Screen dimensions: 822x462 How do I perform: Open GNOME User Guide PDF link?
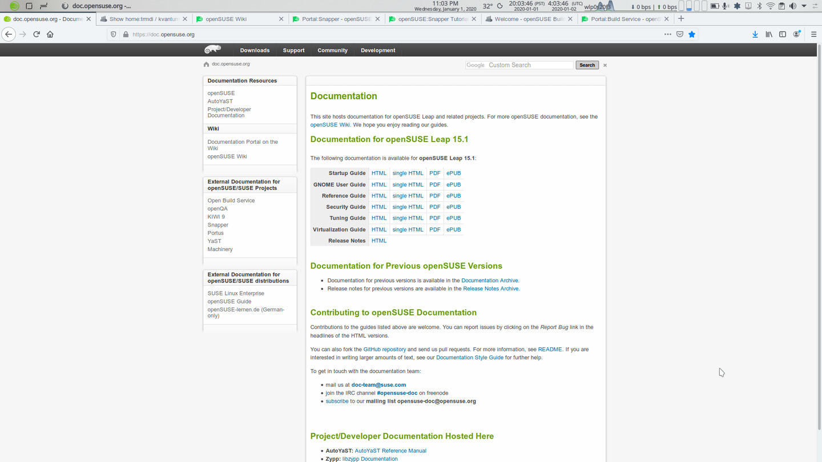(x=435, y=185)
